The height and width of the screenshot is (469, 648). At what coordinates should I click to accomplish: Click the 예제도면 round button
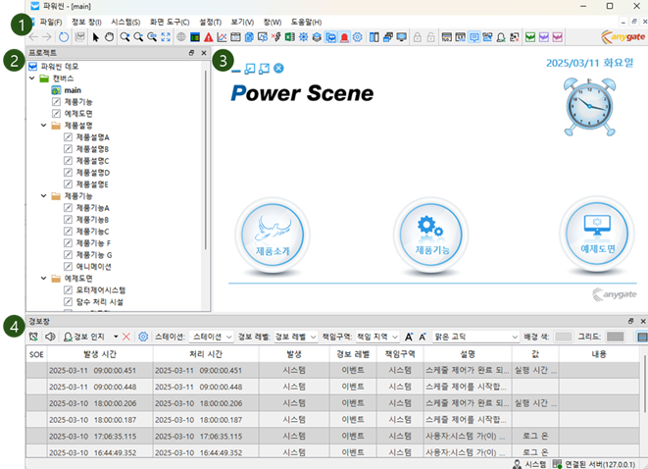pos(597,234)
